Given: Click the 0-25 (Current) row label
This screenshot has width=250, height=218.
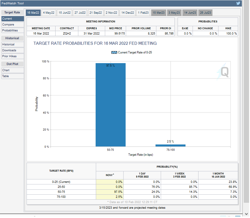Looking at the screenshot, I should tap(61, 182).
